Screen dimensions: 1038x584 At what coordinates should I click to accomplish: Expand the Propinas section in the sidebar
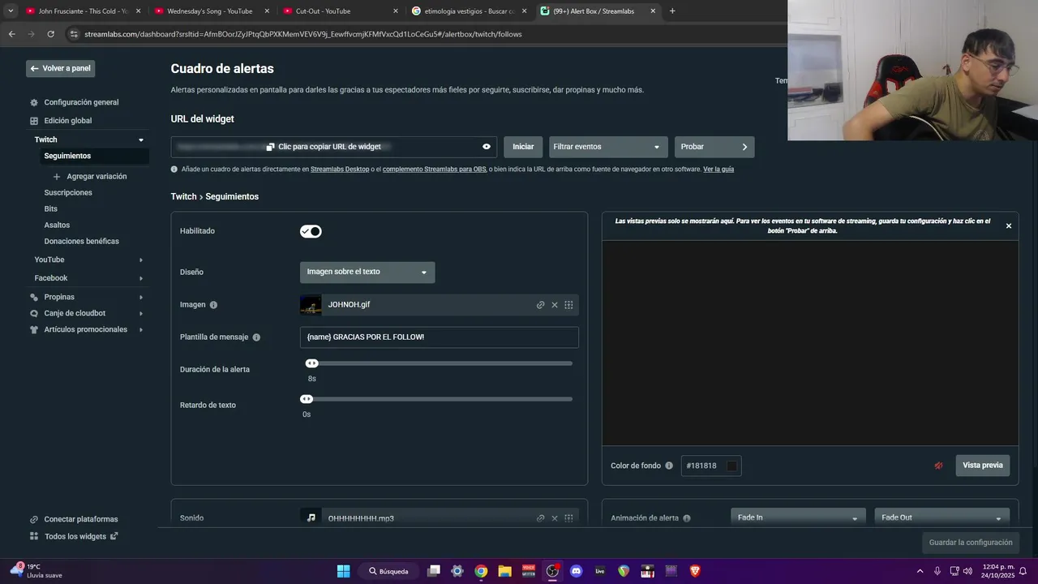point(141,298)
